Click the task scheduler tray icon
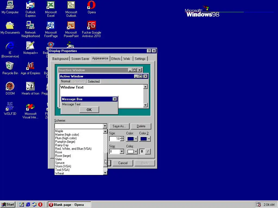This screenshot has width=278, height=208. click(x=258, y=205)
